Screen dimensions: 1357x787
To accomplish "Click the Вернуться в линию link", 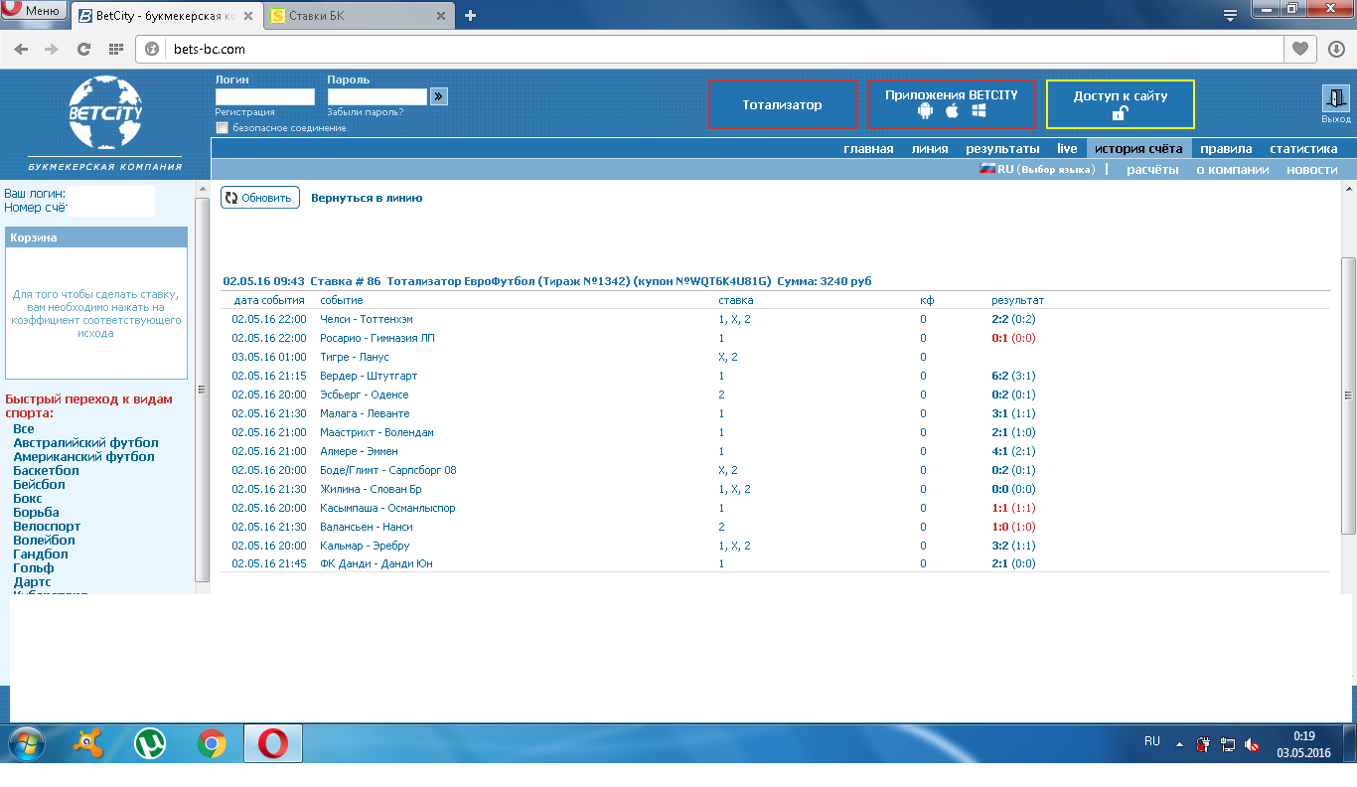I will [367, 198].
